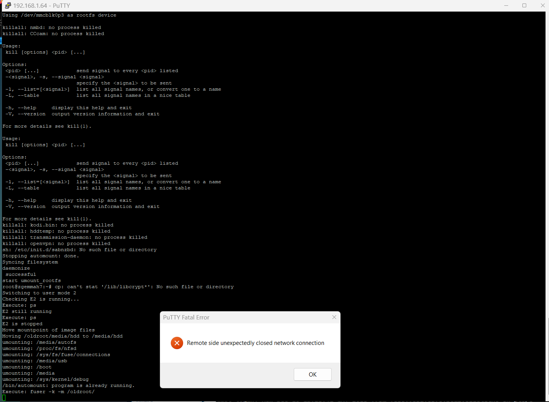
Task: Click the "daemonize" line
Action: [x=16, y=268]
